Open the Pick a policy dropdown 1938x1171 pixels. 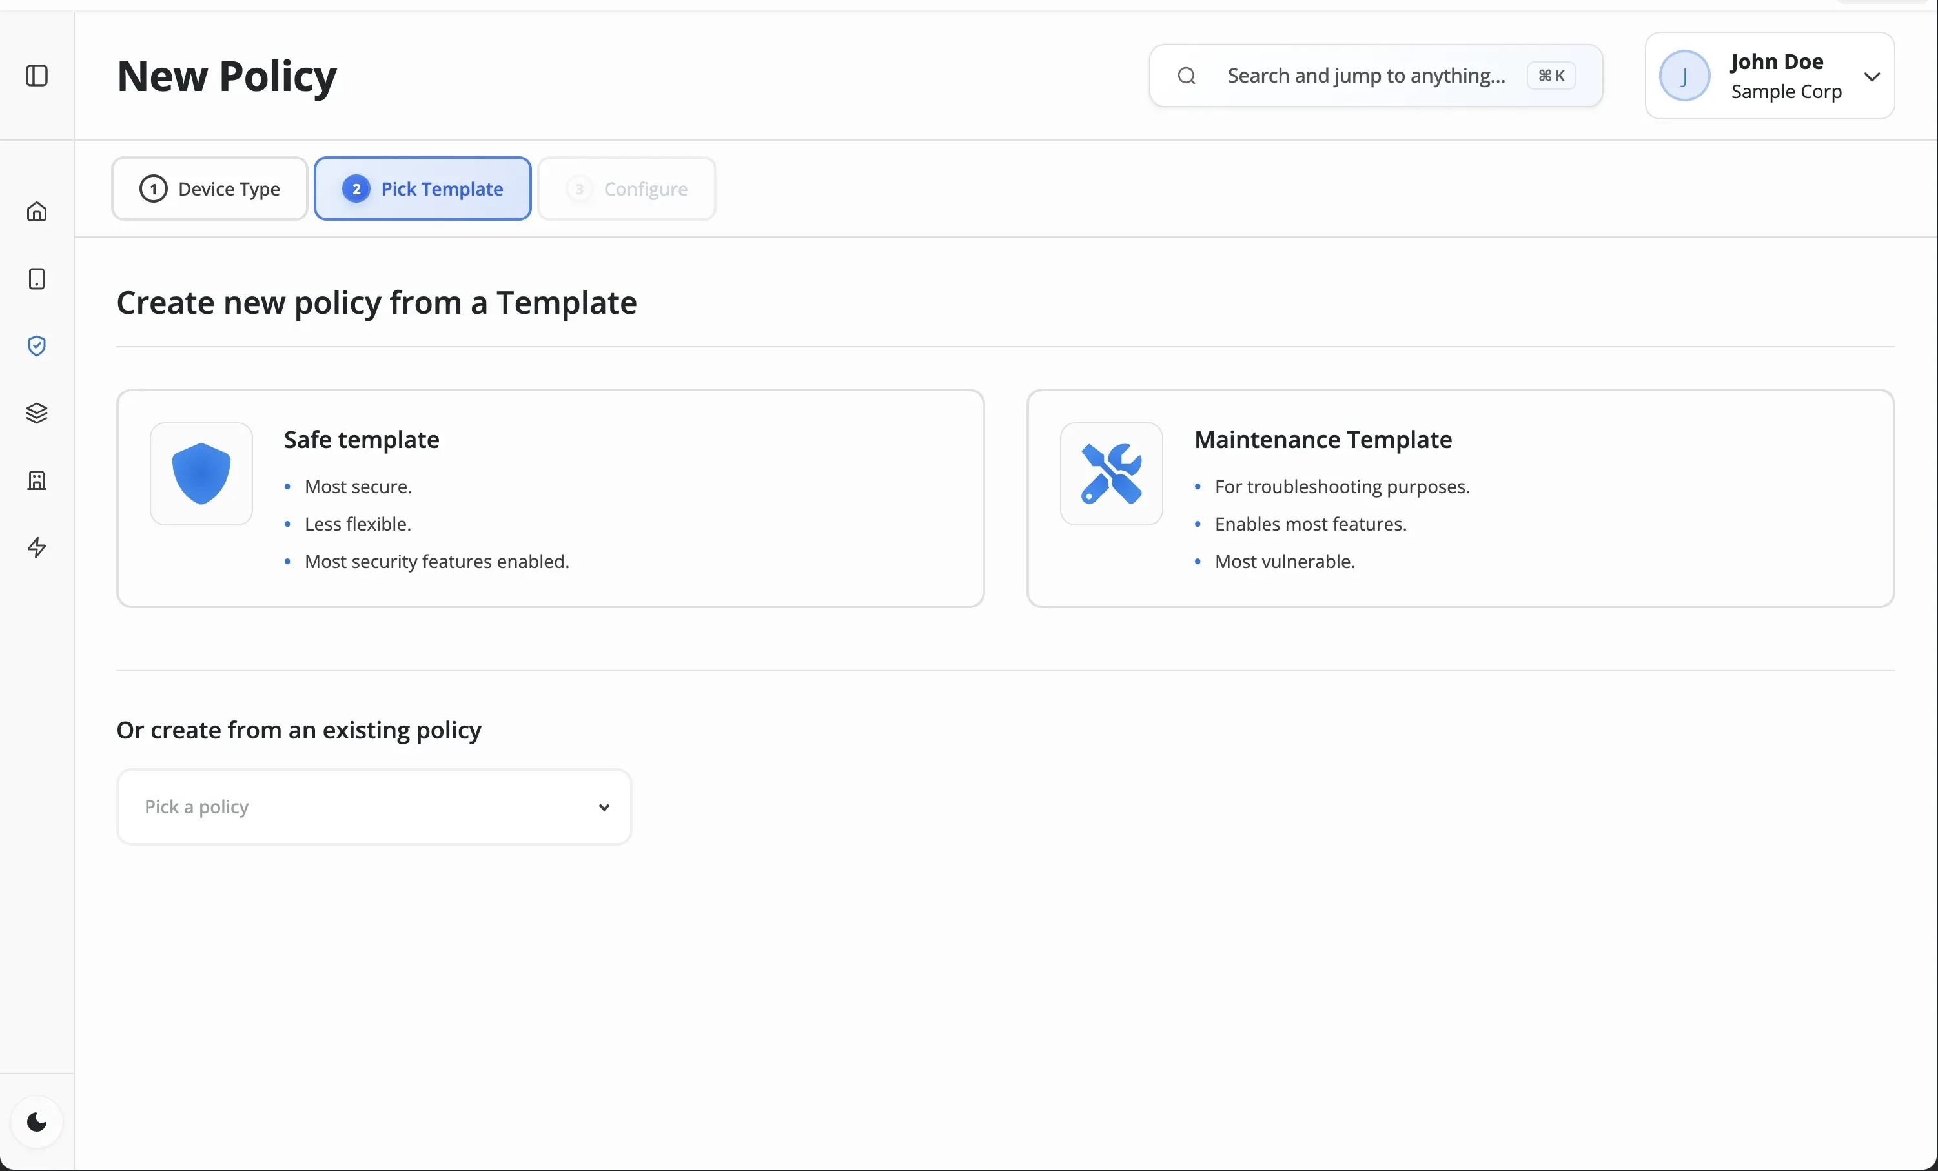click(374, 807)
